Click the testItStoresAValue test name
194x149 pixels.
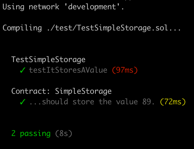(x=68, y=70)
